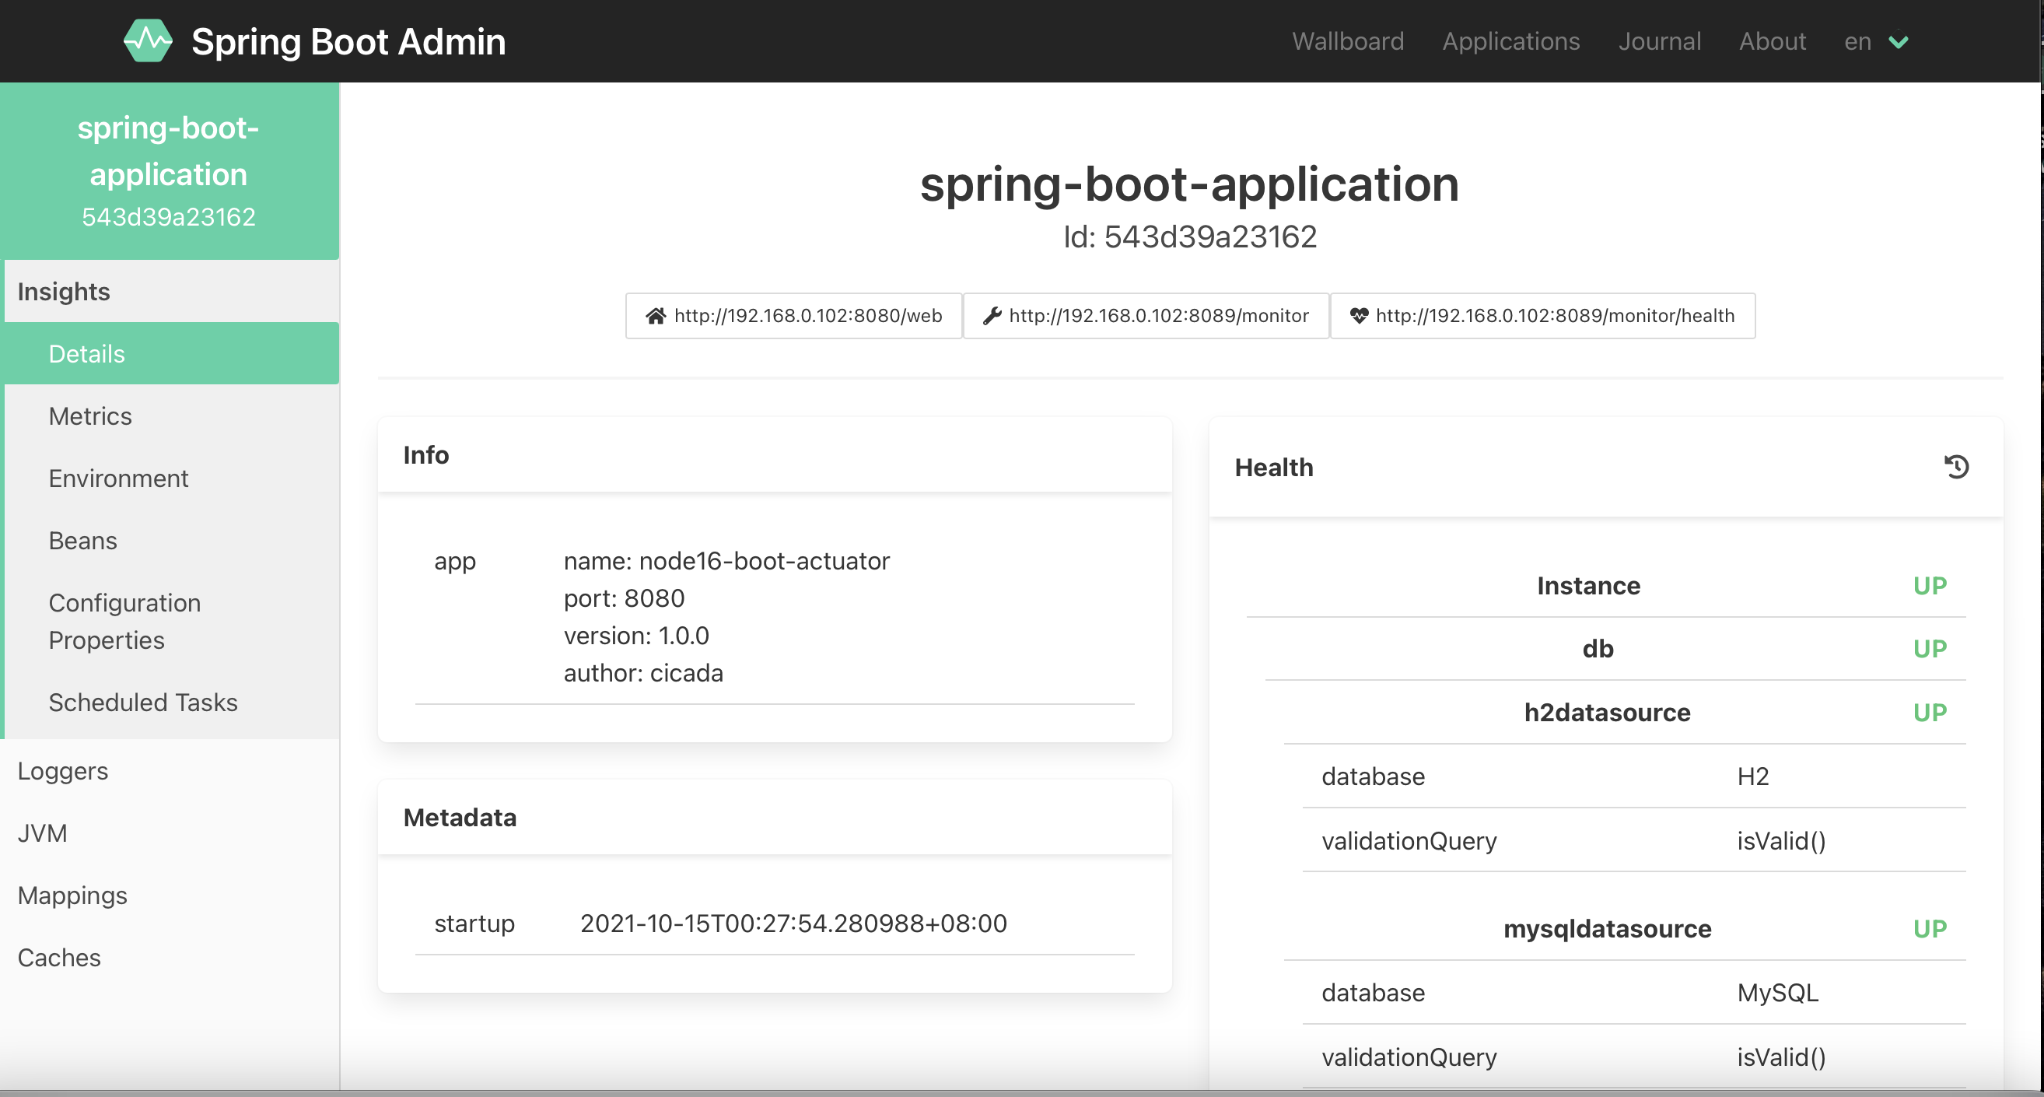Click the Spring Boot Admin title
Viewport: 2044px width, 1097px height.
click(348, 41)
